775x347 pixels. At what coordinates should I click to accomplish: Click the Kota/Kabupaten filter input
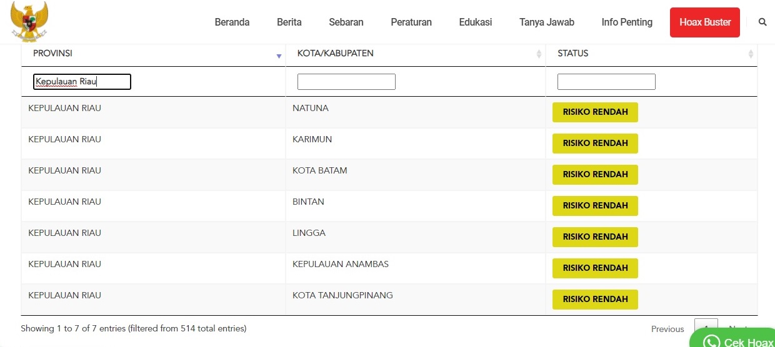pos(346,82)
